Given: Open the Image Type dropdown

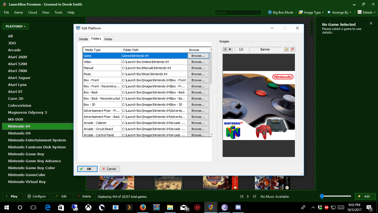Looking at the screenshot, I should (x=311, y=12).
